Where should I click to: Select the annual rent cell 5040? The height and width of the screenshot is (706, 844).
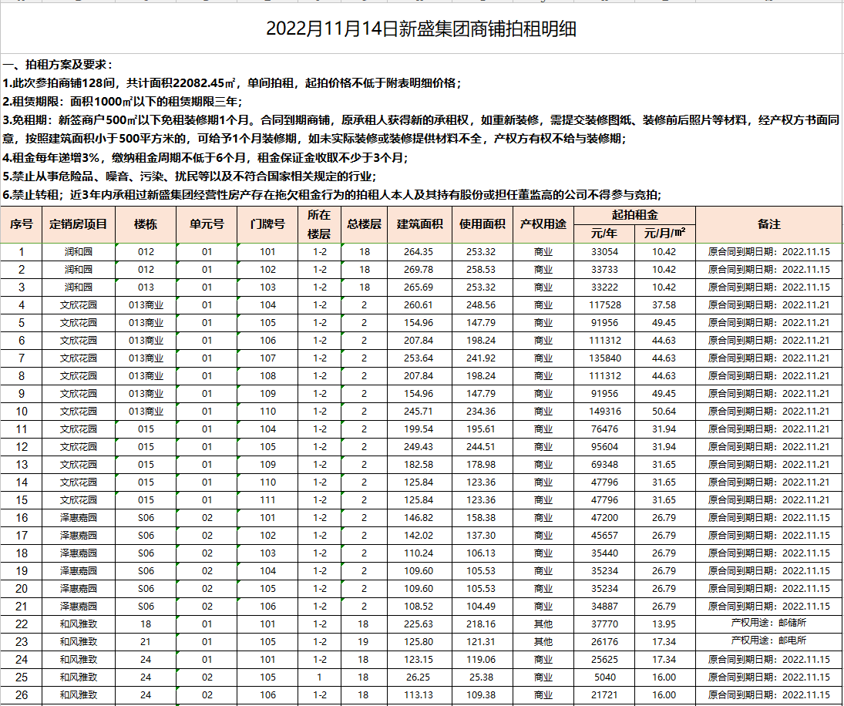click(604, 677)
